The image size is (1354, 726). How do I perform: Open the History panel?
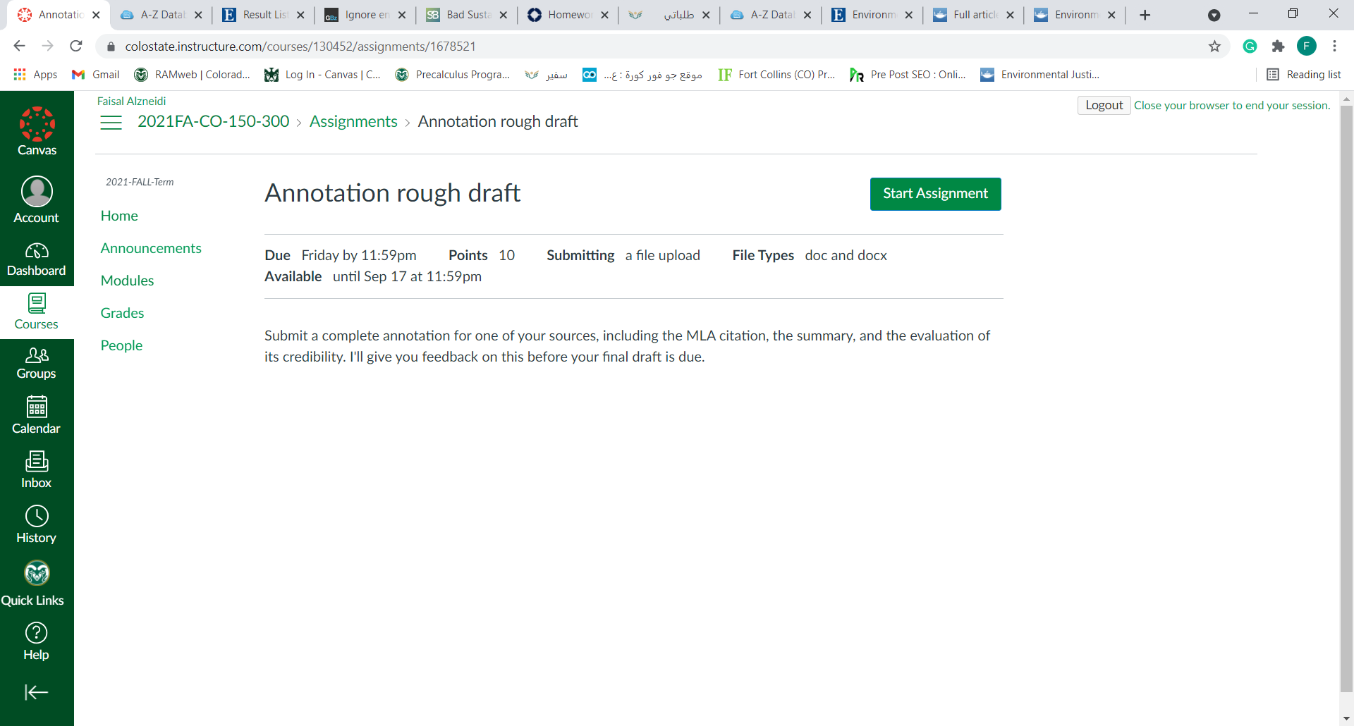click(37, 524)
